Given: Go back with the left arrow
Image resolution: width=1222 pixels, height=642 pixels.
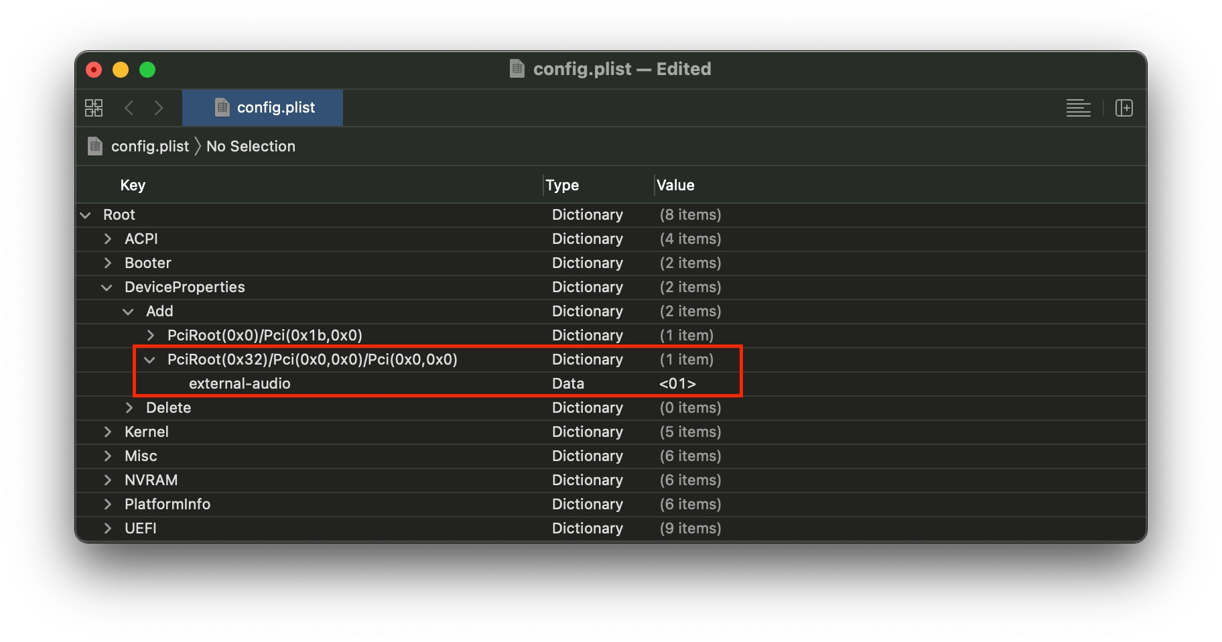Looking at the screenshot, I should tap(129, 108).
